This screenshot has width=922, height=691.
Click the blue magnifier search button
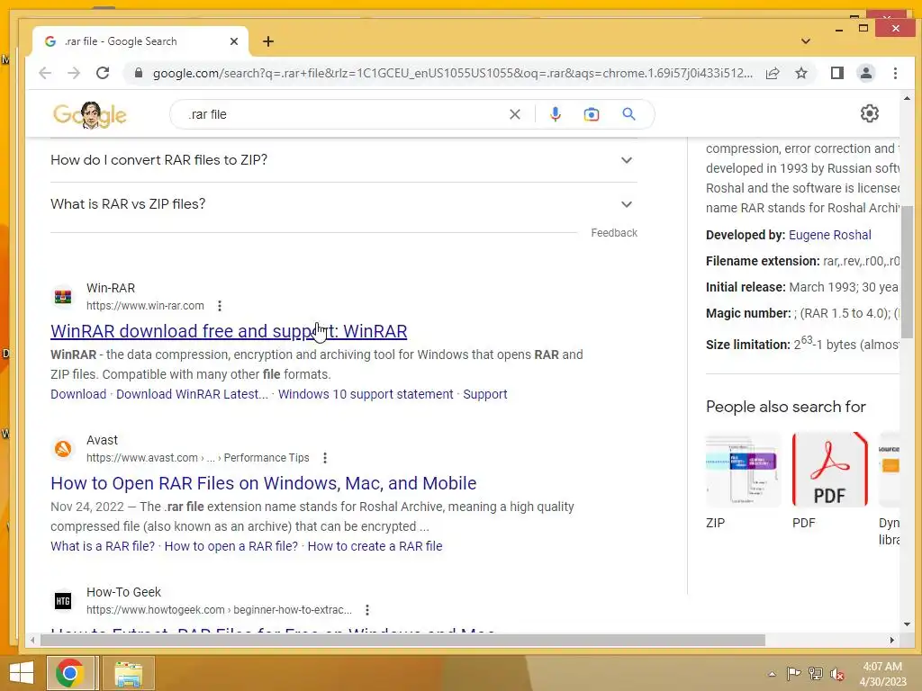tap(628, 114)
